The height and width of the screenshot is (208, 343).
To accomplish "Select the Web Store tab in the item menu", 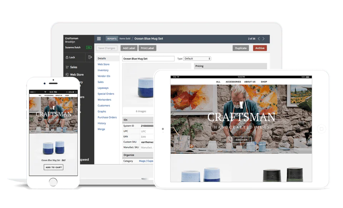I will click(104, 64).
